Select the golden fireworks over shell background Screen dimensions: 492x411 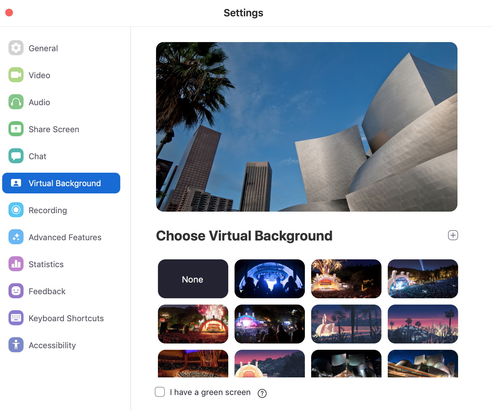coord(346,279)
